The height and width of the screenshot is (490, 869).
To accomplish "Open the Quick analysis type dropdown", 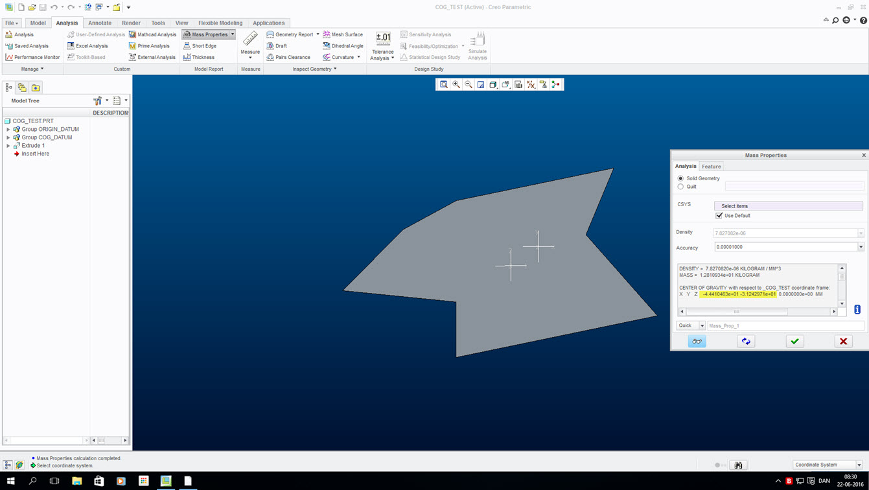I will pyautogui.click(x=702, y=326).
